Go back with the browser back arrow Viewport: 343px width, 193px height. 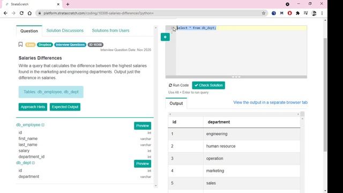click(x=5, y=13)
